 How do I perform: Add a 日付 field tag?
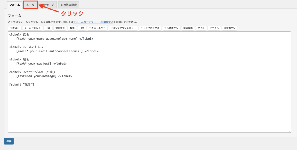tap(82, 28)
